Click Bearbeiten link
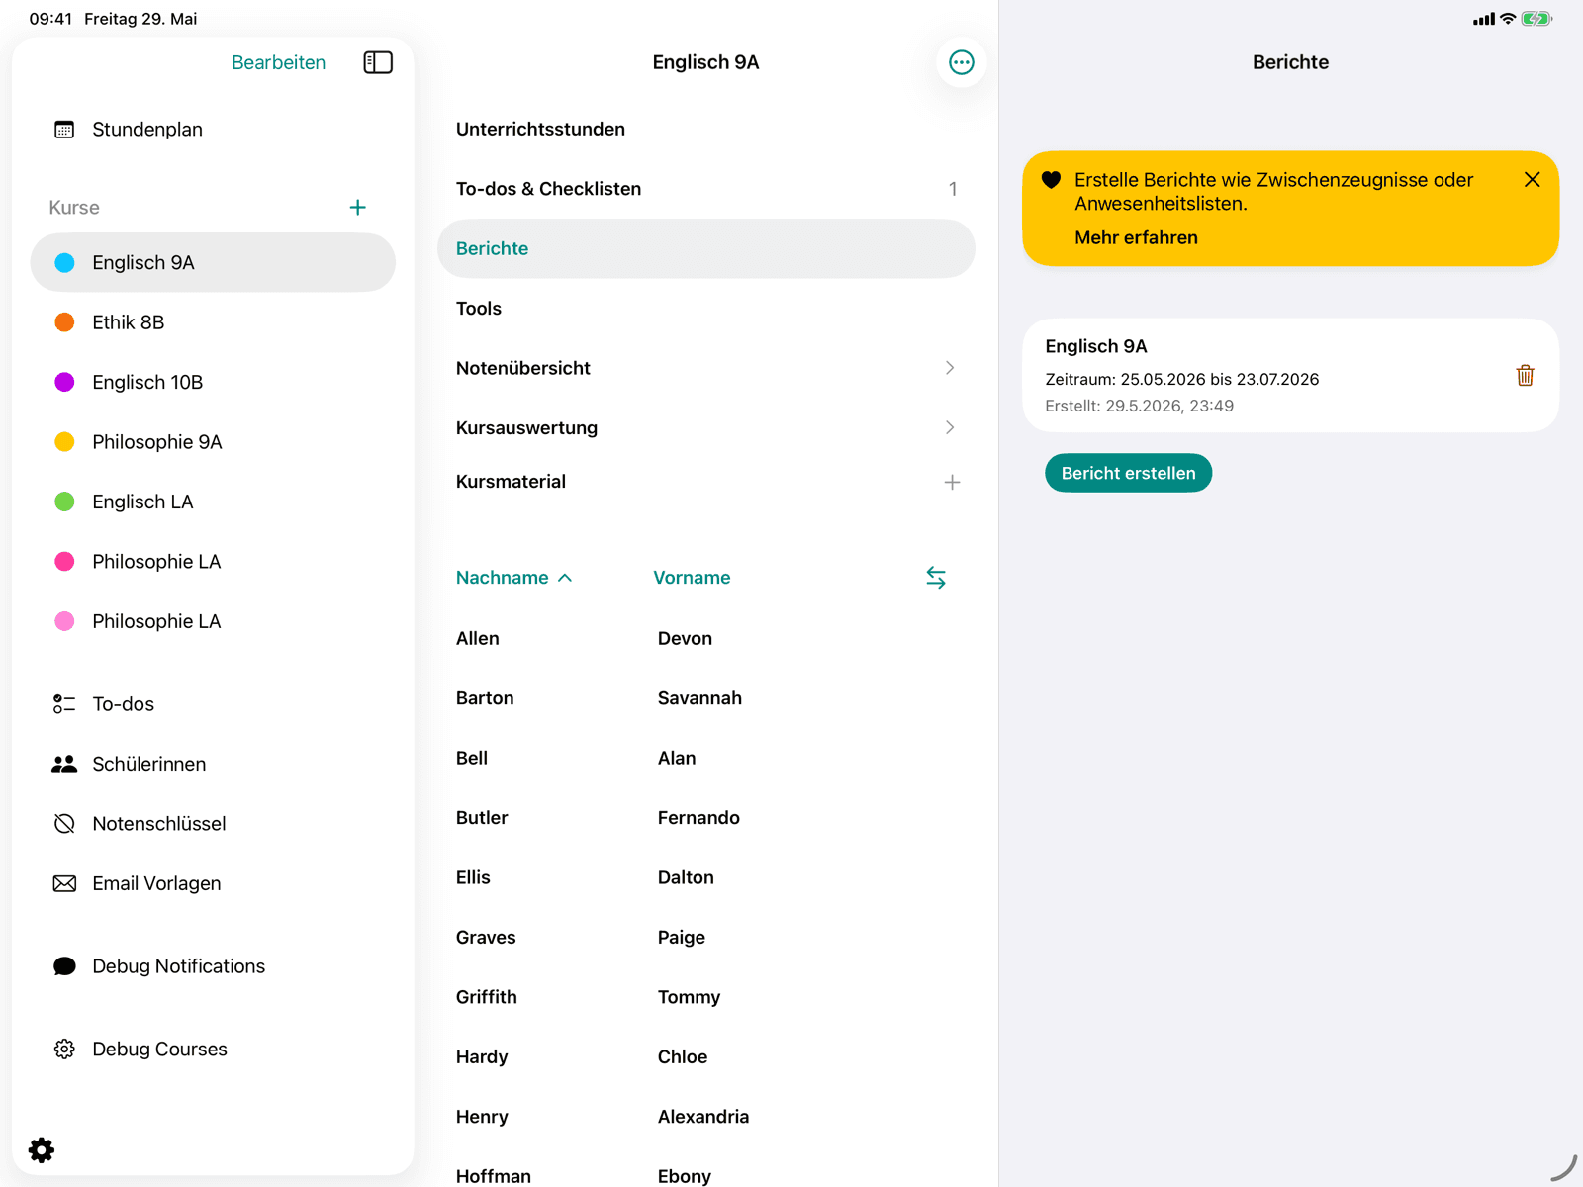 [278, 62]
